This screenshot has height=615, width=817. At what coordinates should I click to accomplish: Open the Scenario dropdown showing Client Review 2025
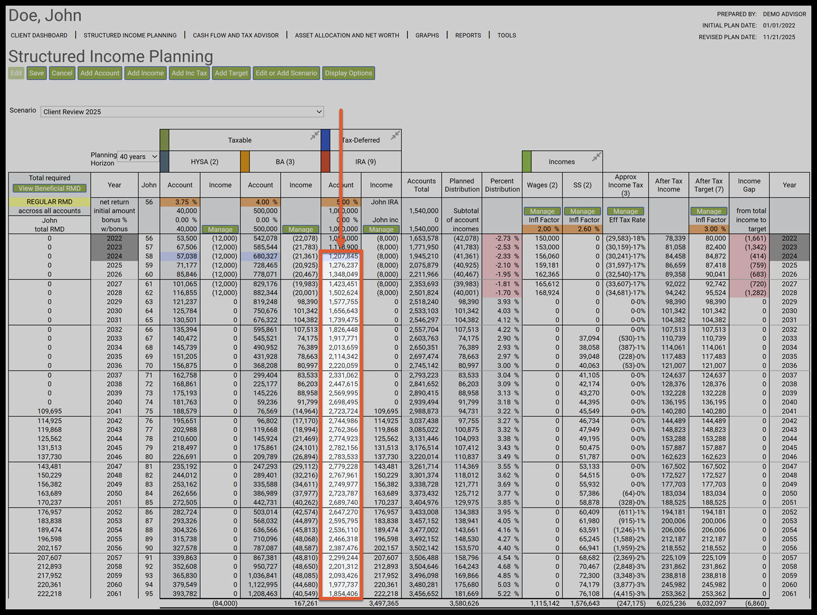[182, 111]
